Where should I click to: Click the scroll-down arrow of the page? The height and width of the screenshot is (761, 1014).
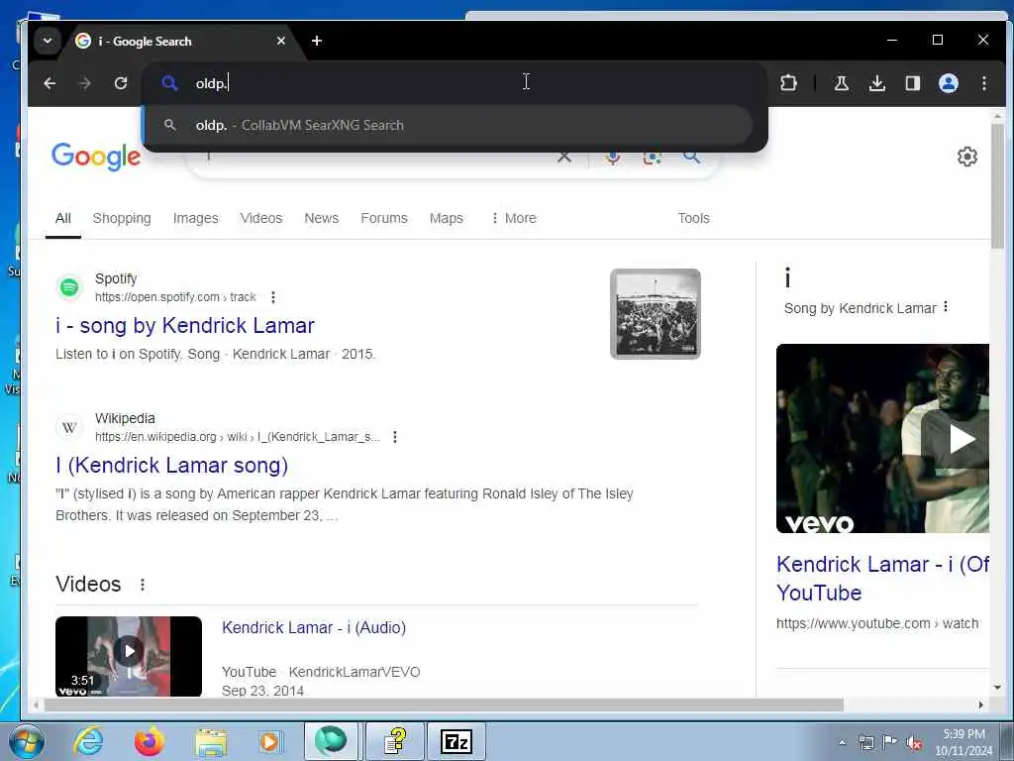[997, 688]
